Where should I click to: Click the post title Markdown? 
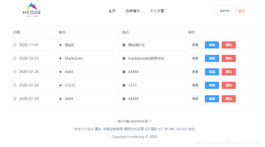click(x=74, y=58)
